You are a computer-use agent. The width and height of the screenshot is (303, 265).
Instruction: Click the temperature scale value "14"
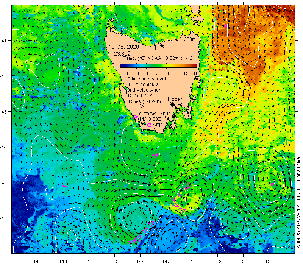click(x=176, y=73)
